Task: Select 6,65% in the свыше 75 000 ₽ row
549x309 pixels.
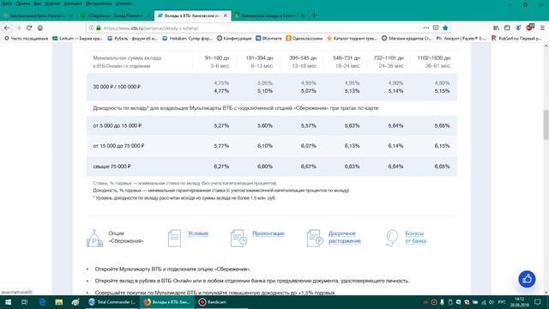Action: tap(442, 167)
